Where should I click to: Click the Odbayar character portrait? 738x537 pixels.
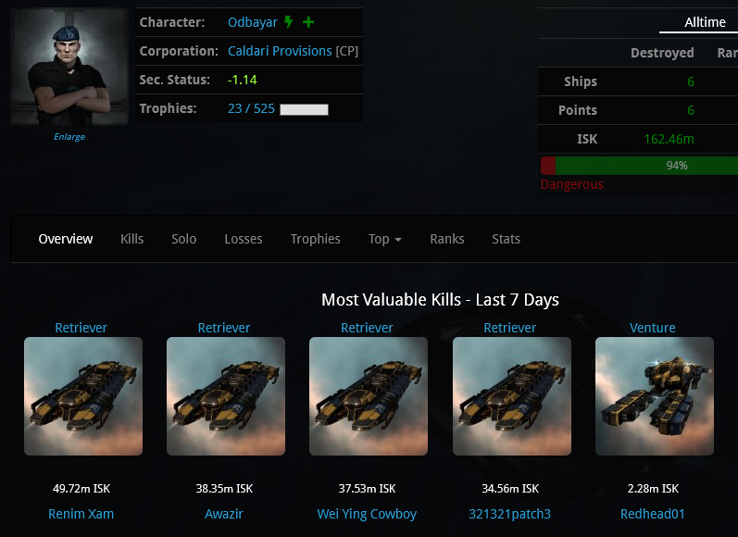[69, 67]
